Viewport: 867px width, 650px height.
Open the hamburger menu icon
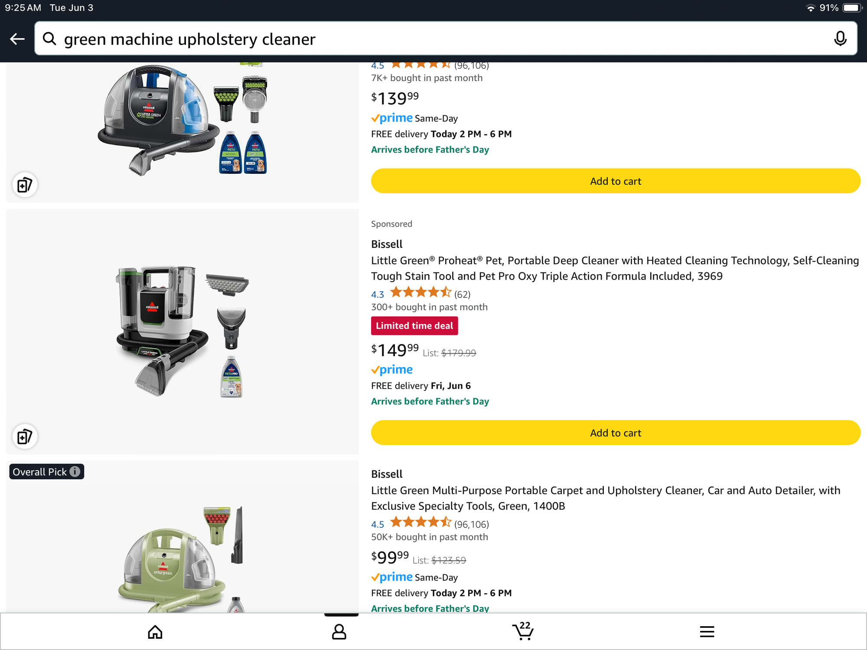tap(707, 632)
